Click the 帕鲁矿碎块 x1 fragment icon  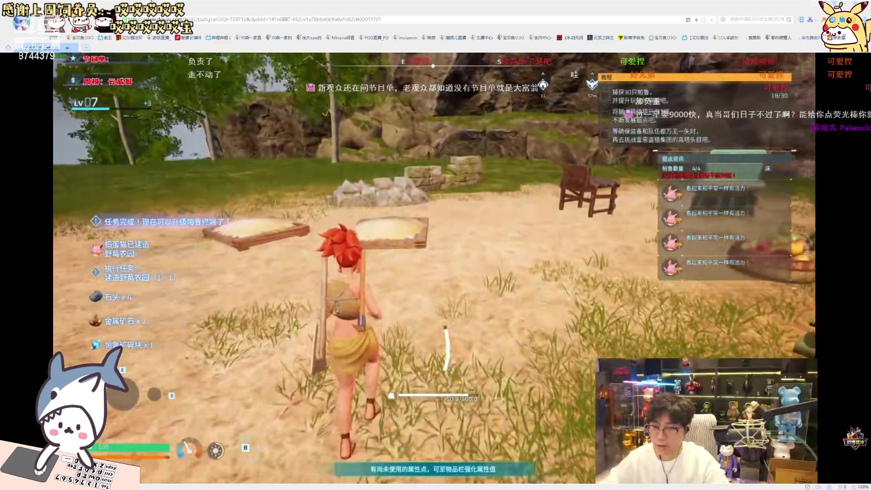96,345
